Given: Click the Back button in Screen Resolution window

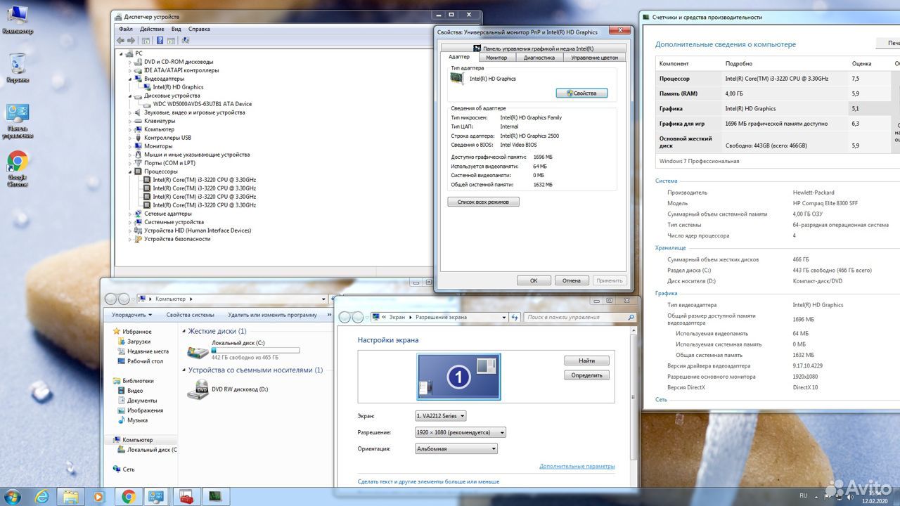Looking at the screenshot, I should tap(345, 317).
